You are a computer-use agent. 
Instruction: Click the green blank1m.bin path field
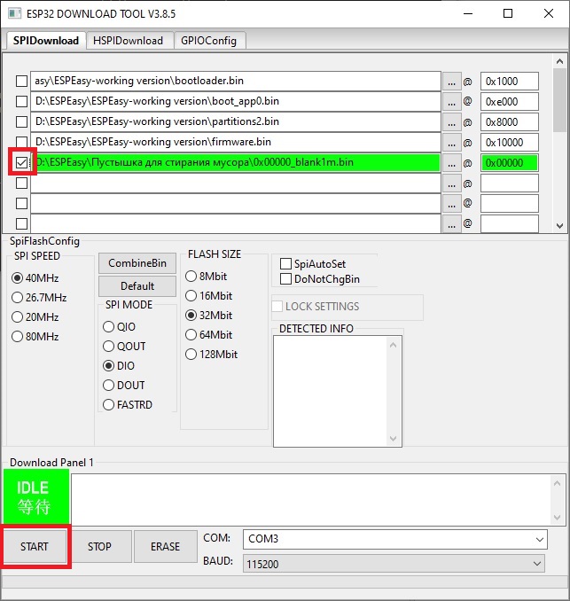pyautogui.click(x=236, y=162)
